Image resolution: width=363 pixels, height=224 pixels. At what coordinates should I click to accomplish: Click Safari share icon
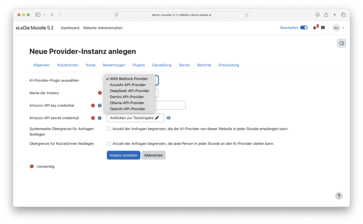(x=326, y=15)
